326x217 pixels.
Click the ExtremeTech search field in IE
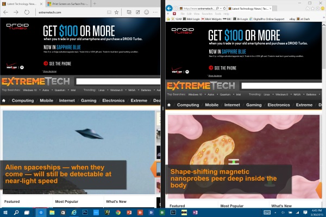281,86
